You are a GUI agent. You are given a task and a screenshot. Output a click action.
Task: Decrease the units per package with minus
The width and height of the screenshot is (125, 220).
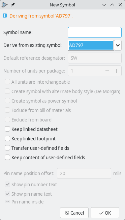[x=107, y=71]
